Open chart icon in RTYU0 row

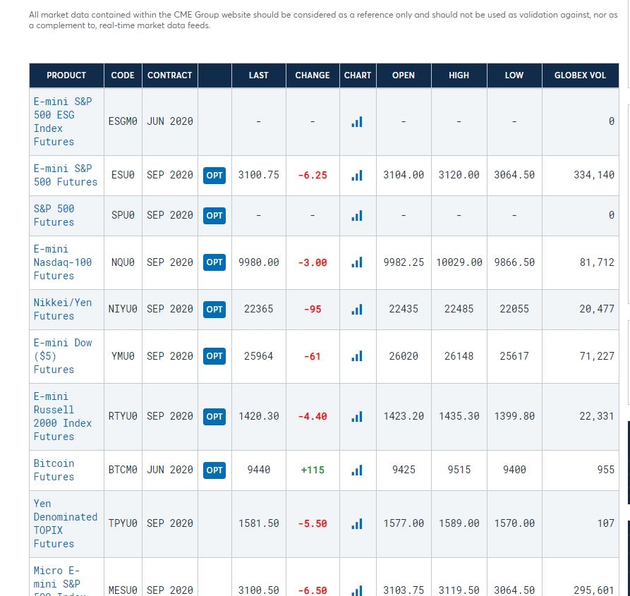point(357,416)
